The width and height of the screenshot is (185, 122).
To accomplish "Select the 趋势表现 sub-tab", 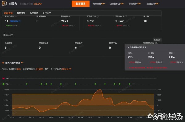I will point(21,13).
